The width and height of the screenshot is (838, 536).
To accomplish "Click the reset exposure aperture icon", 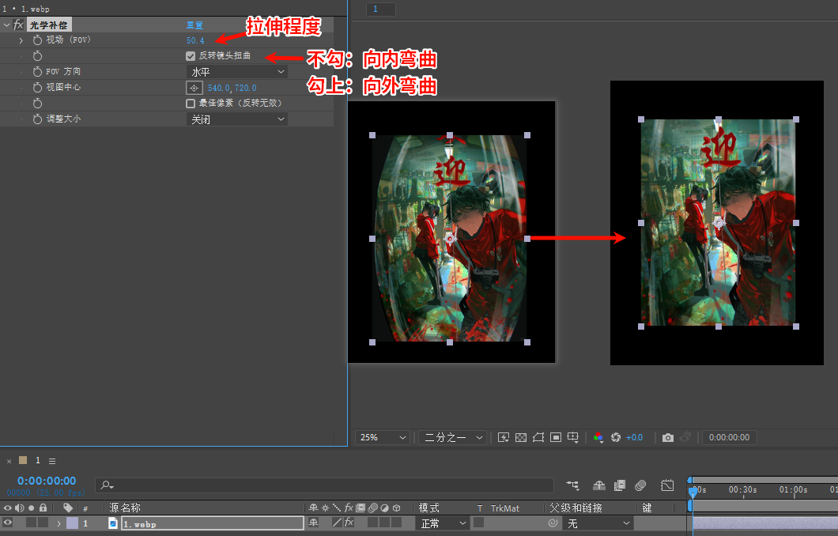I will click(x=616, y=437).
